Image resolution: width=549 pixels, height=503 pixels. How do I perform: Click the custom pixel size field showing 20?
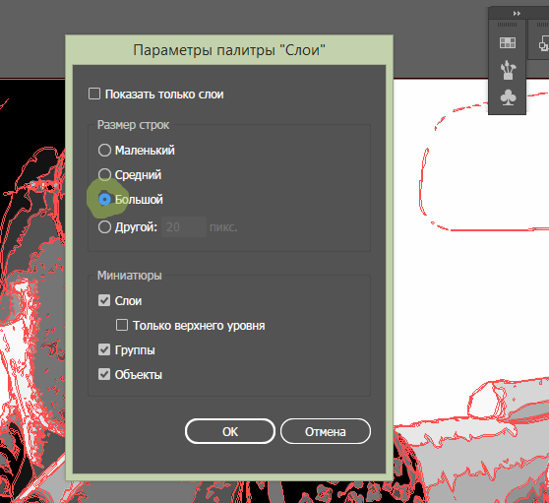[x=184, y=227]
